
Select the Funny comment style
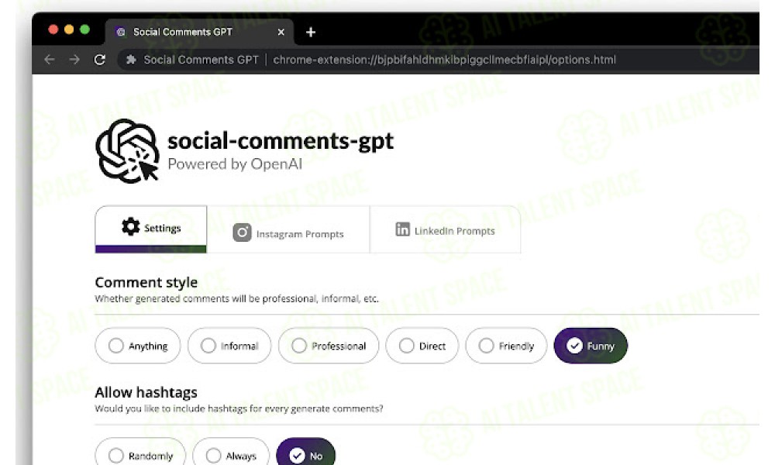[x=591, y=346]
